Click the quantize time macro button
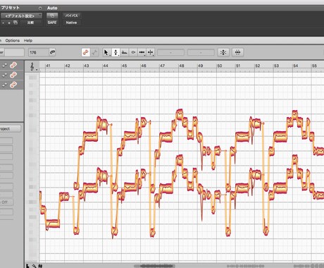Image resolution: width=324 pixels, height=268 pixels. (x=237, y=52)
